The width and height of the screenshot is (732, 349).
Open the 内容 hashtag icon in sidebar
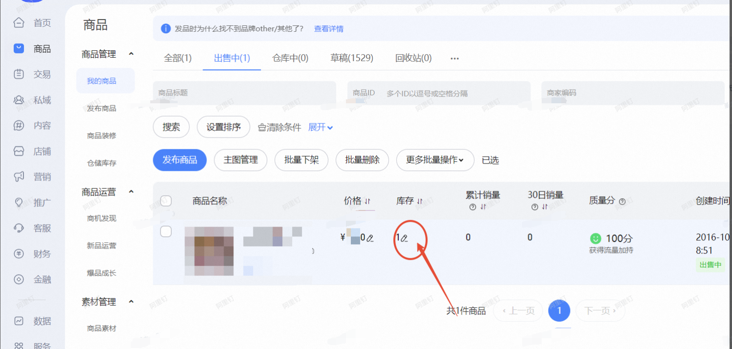[19, 125]
